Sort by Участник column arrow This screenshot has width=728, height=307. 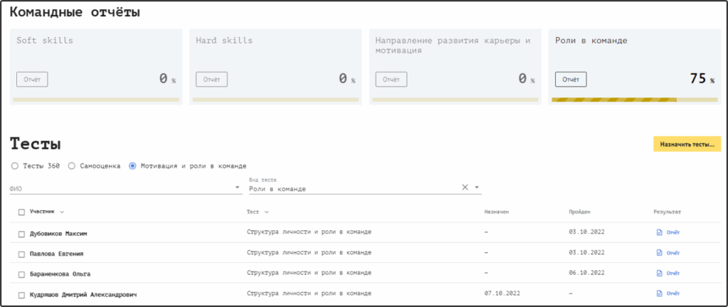[x=62, y=212]
